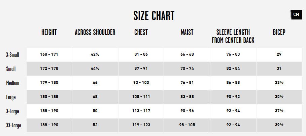Select the SLEEVE LENGTH FROM CENTER BACK header

[233, 36]
